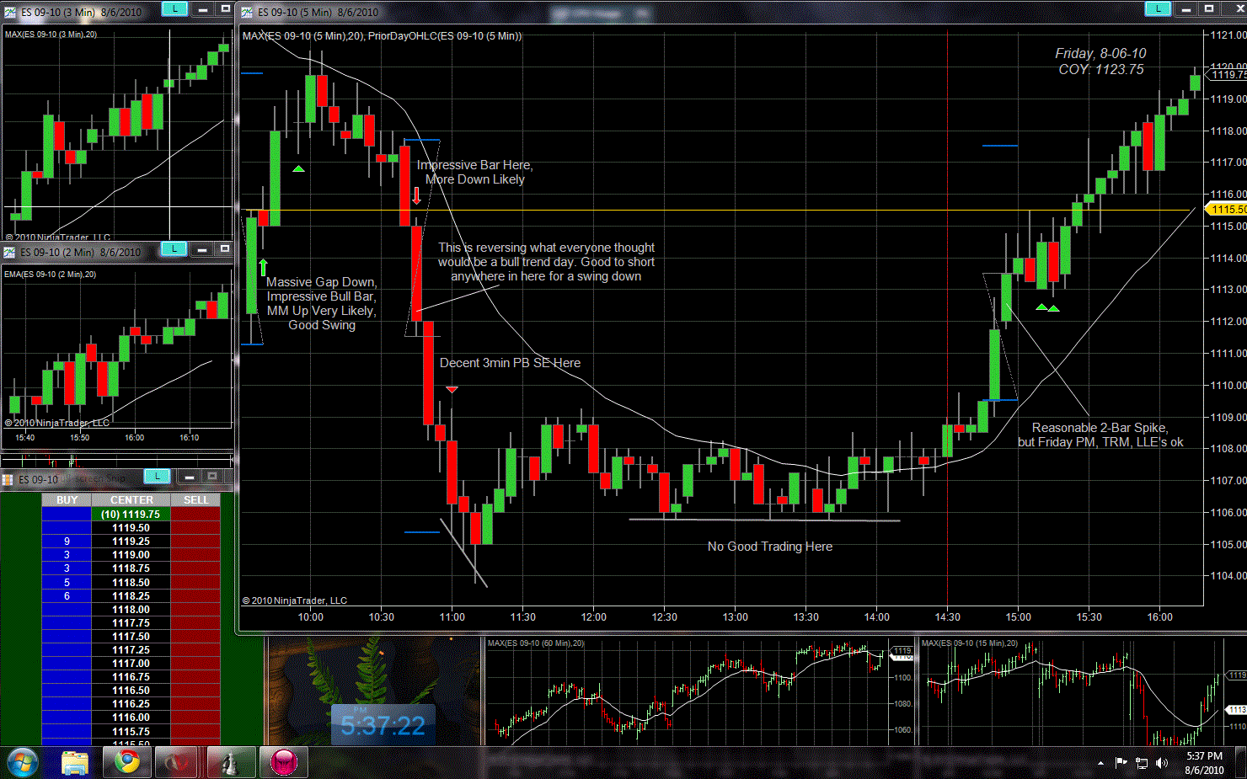1247x779 pixels.
Task: Toggle the L button on the 2 Min chart
Action: coord(174,248)
